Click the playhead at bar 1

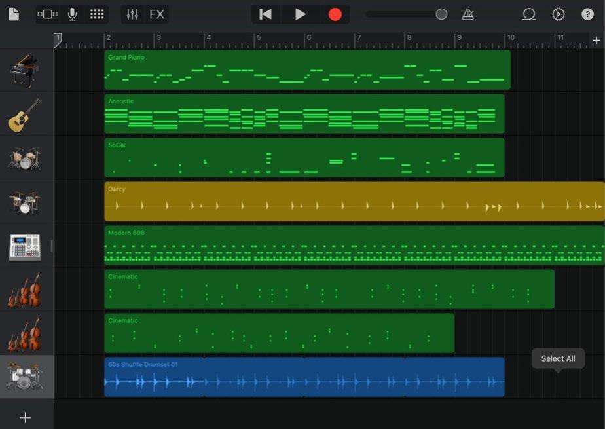[x=58, y=40]
